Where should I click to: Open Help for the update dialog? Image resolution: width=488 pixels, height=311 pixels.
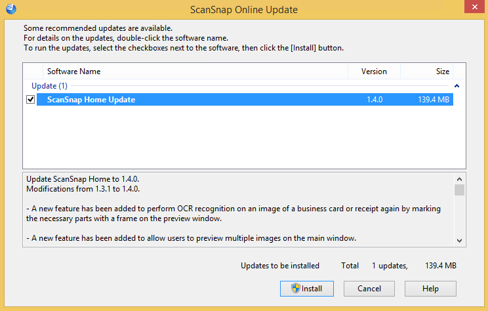point(430,289)
